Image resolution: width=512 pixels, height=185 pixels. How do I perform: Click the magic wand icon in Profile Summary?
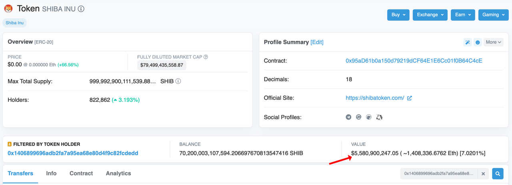pyautogui.click(x=467, y=42)
